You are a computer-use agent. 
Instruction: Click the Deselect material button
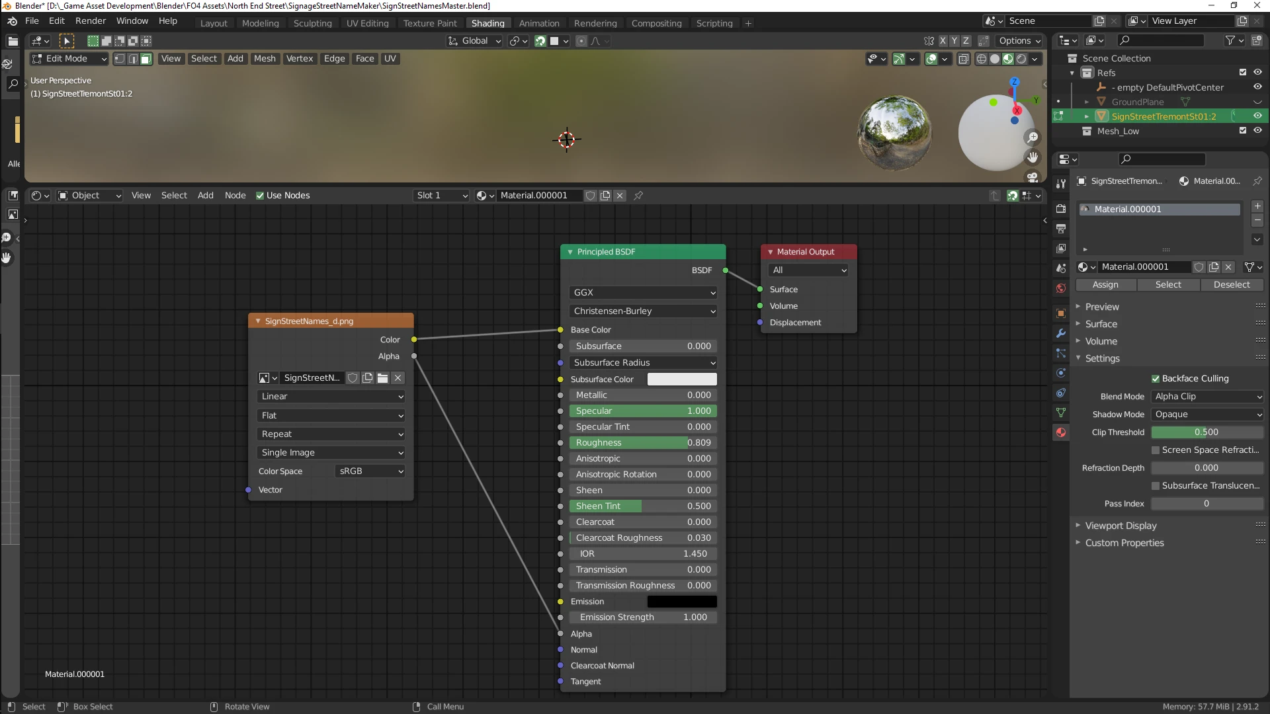click(x=1232, y=285)
